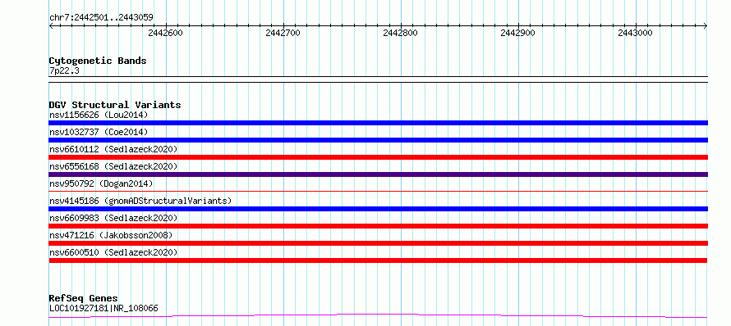Click the thin red line for nsv950792
The width and height of the screenshot is (731, 326).
point(378,191)
